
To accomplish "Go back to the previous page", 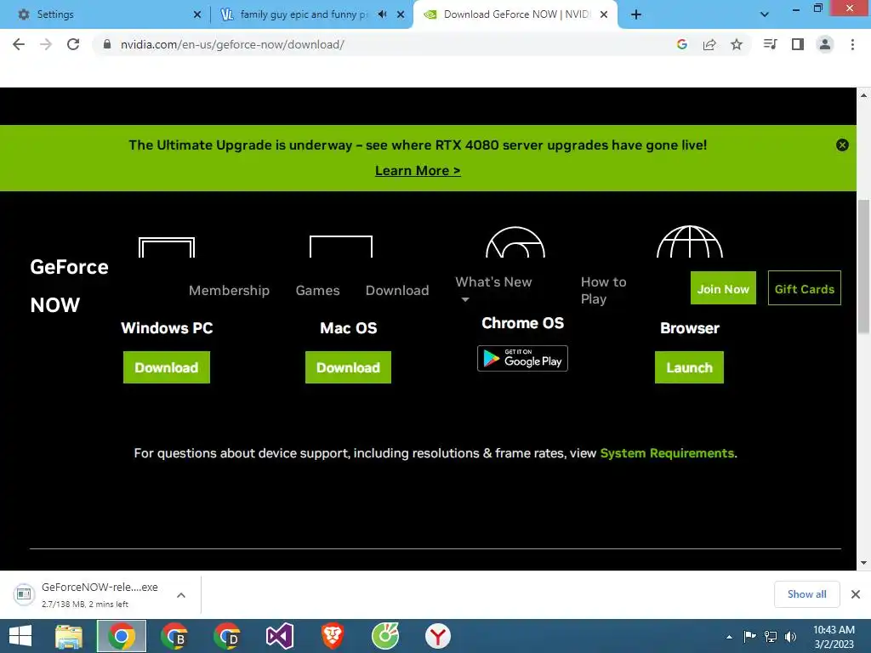I will [19, 44].
